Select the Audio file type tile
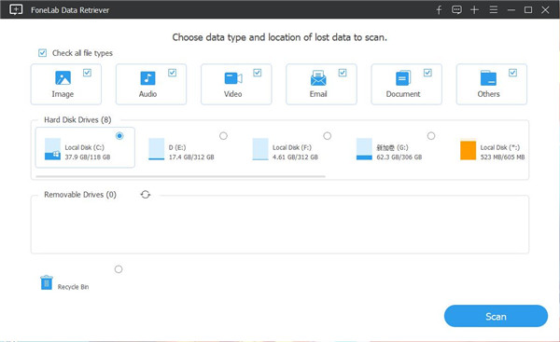This screenshot has width=560, height=342. pos(151,84)
